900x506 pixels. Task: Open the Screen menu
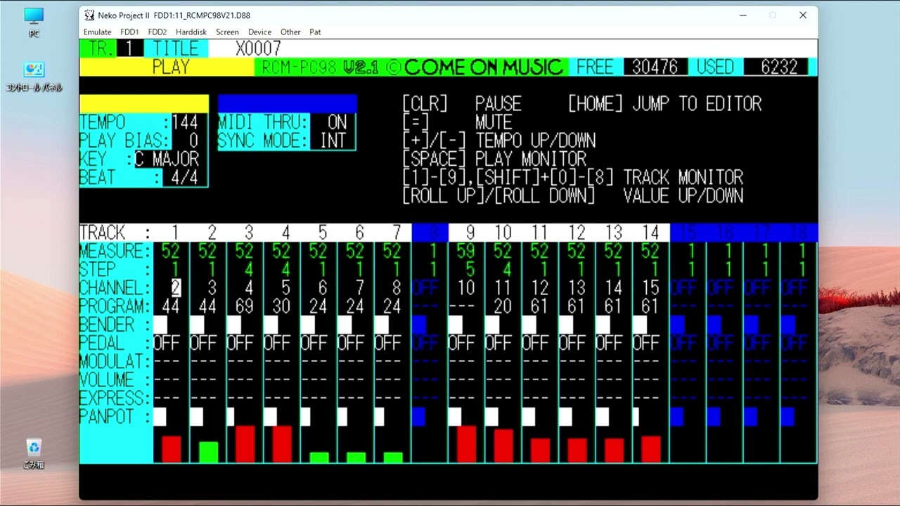click(227, 32)
